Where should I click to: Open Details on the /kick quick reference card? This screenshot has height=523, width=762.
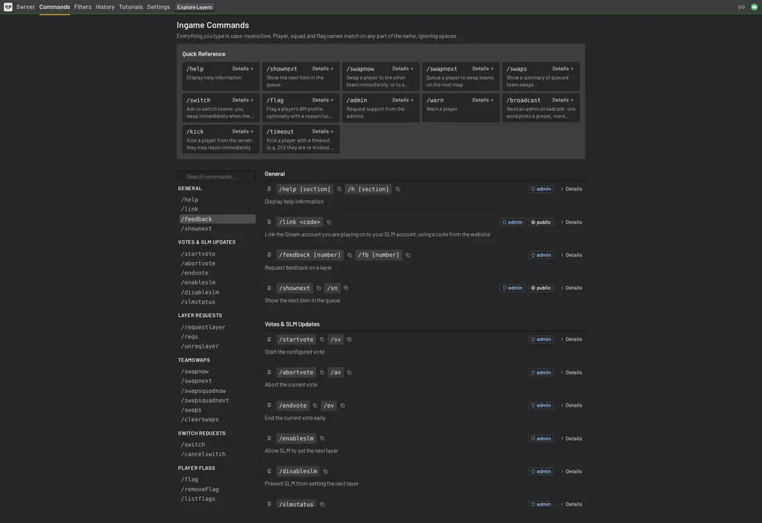pyautogui.click(x=242, y=131)
